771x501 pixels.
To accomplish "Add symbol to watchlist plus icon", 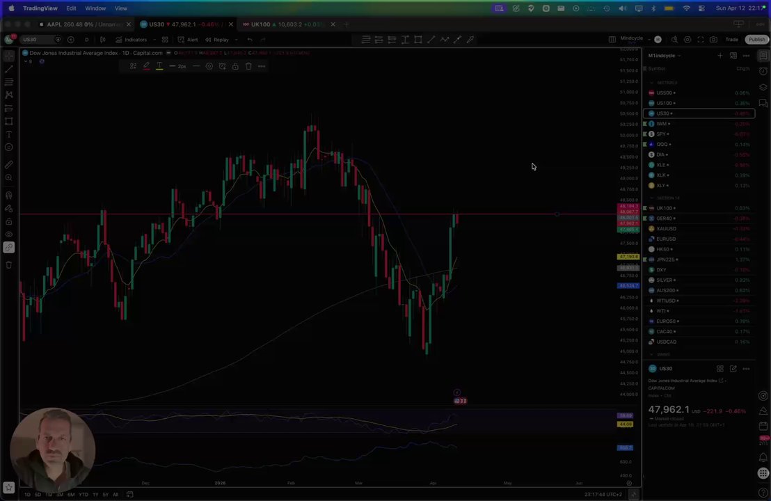I will [720, 56].
